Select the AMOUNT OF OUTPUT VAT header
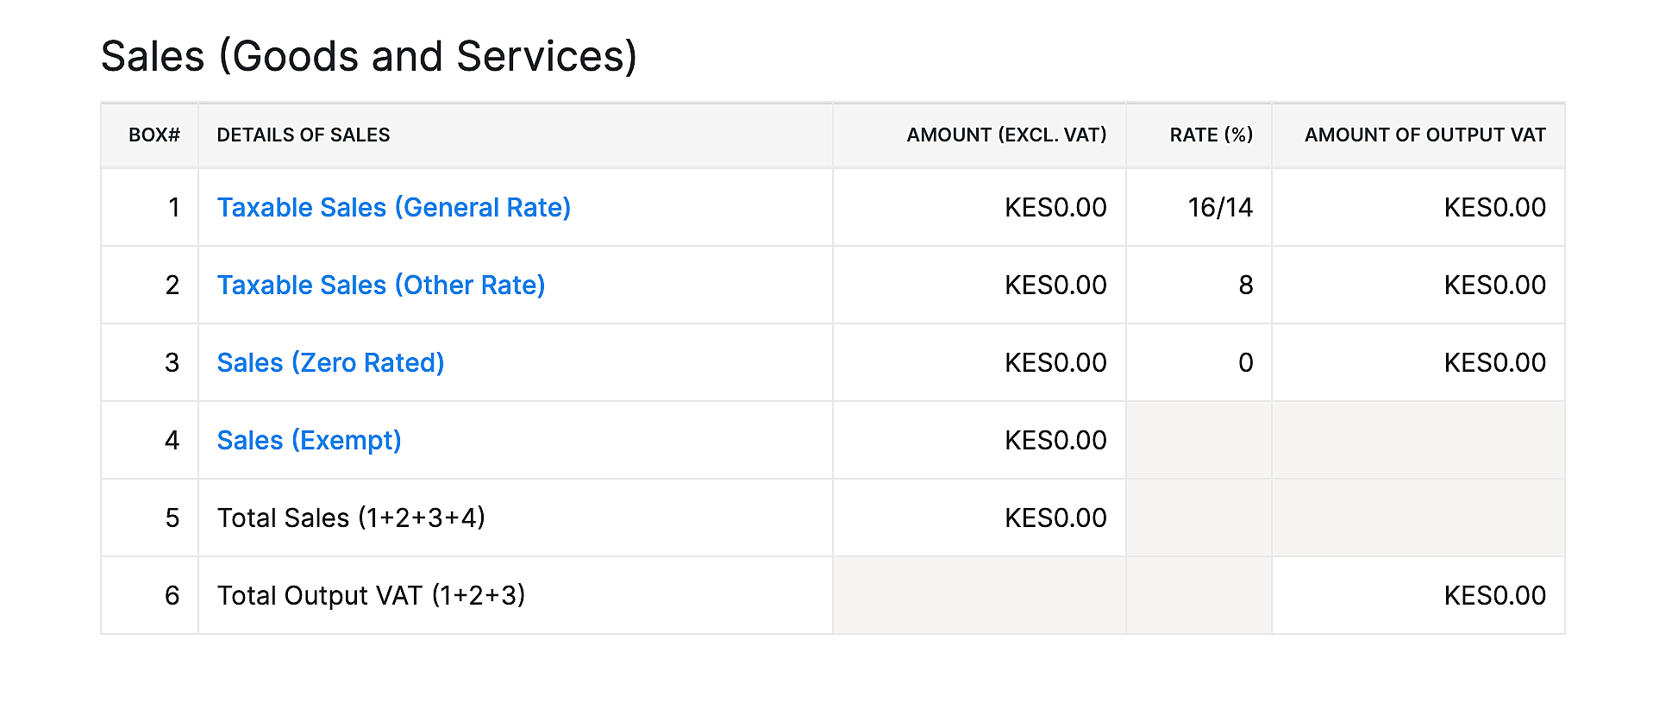This screenshot has height=709, width=1678. (x=1424, y=135)
